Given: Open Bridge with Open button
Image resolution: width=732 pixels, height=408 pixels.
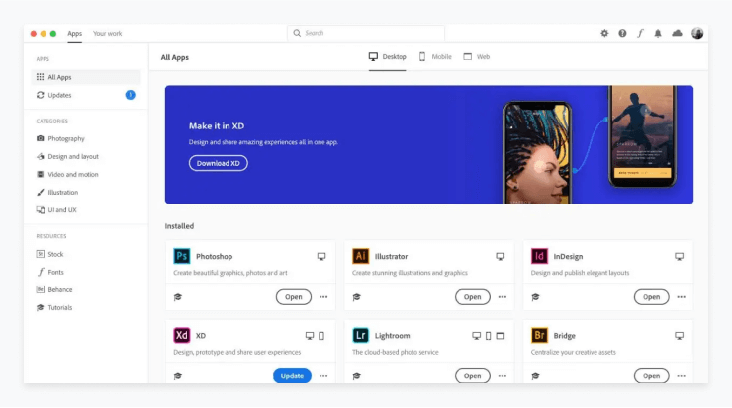Looking at the screenshot, I should point(651,375).
